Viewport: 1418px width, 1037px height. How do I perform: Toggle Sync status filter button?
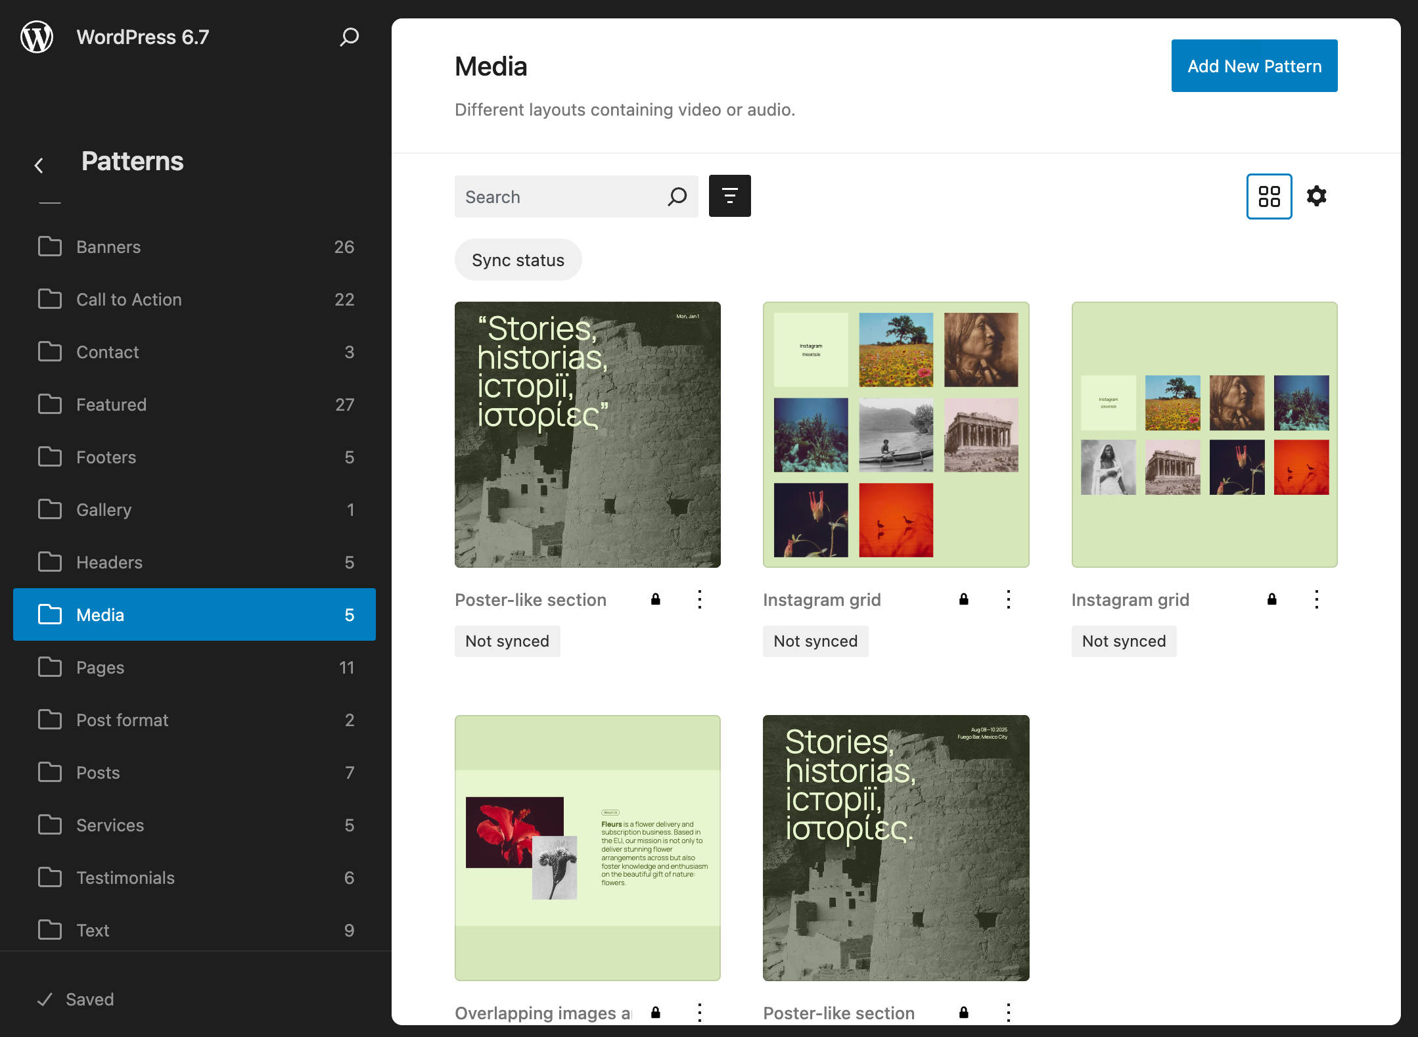coord(518,259)
